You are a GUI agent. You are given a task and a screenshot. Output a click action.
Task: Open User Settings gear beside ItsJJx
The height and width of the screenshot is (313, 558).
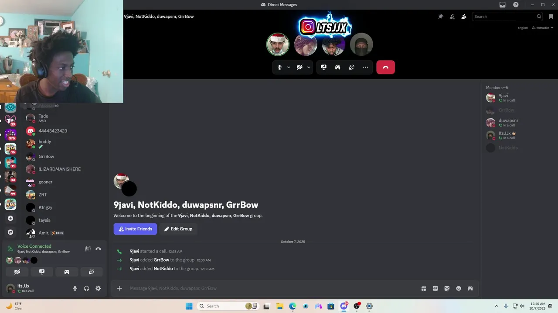tap(98, 288)
